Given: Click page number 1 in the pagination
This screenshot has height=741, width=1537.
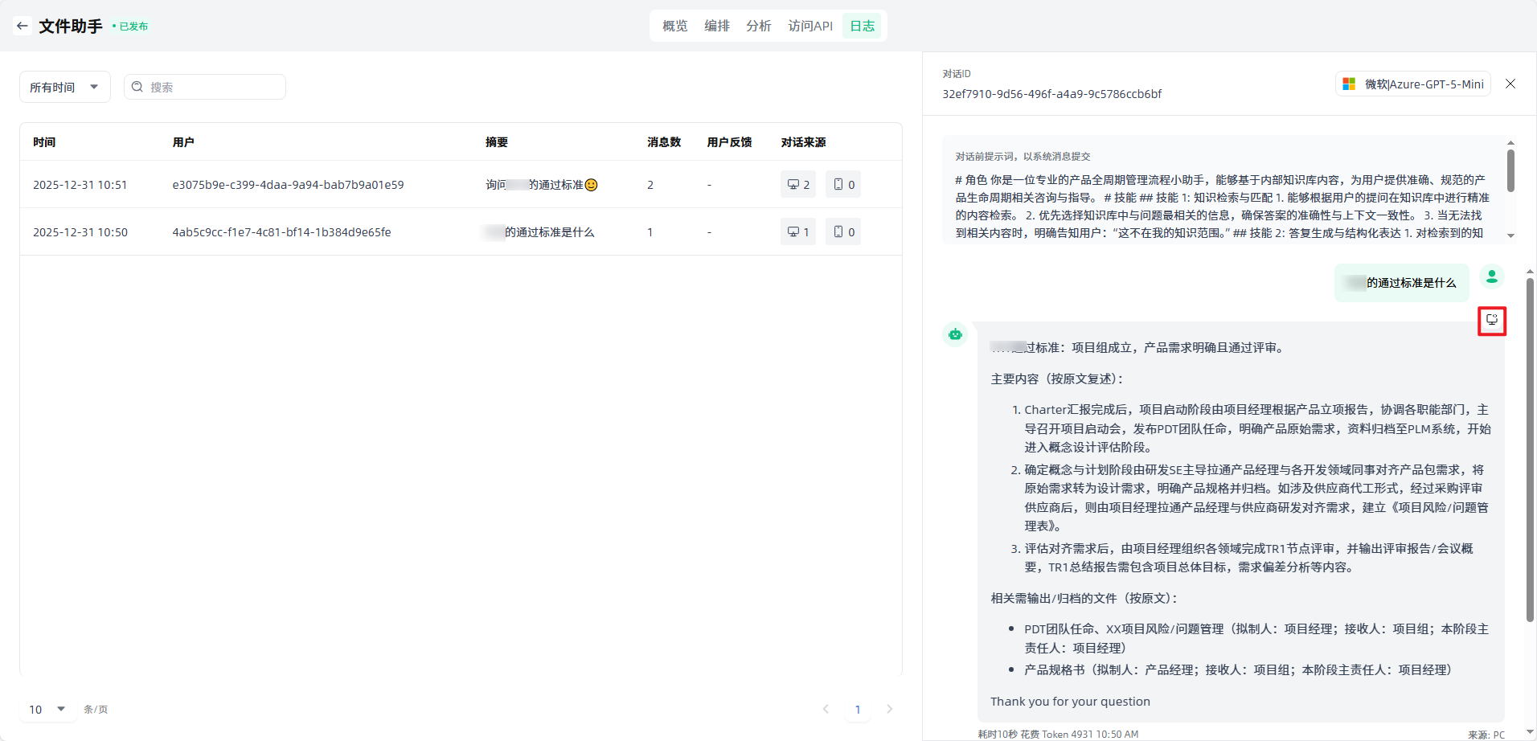Looking at the screenshot, I should point(858,709).
